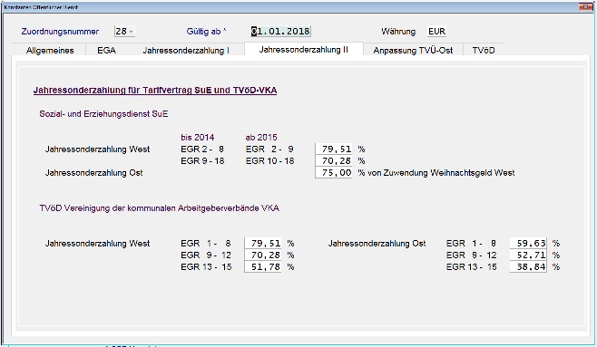
Task: Click the 'EGR 2 - 8' text under bis 2014
Action: [202, 149]
